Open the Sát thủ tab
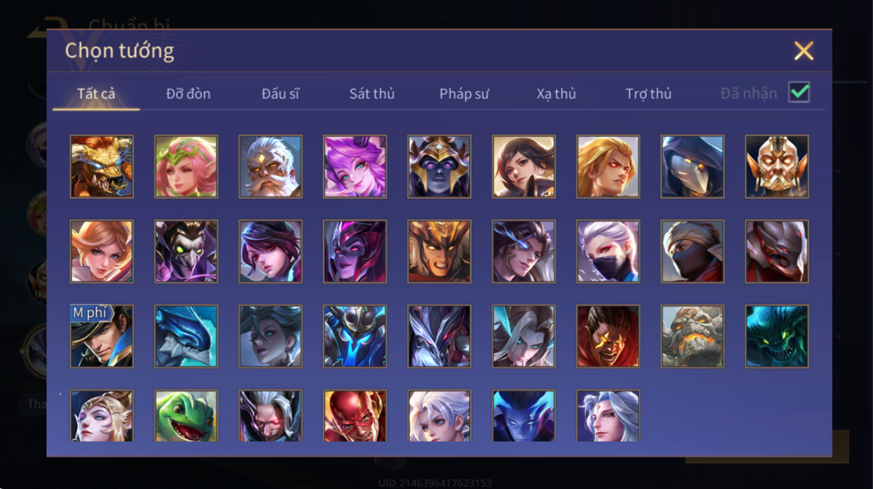The height and width of the screenshot is (489, 873). pyautogui.click(x=372, y=93)
